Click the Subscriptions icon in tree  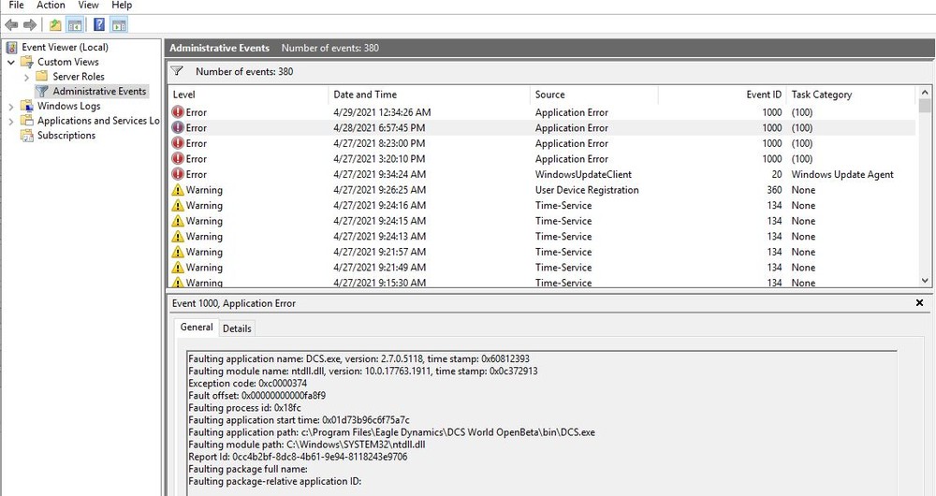(x=27, y=135)
